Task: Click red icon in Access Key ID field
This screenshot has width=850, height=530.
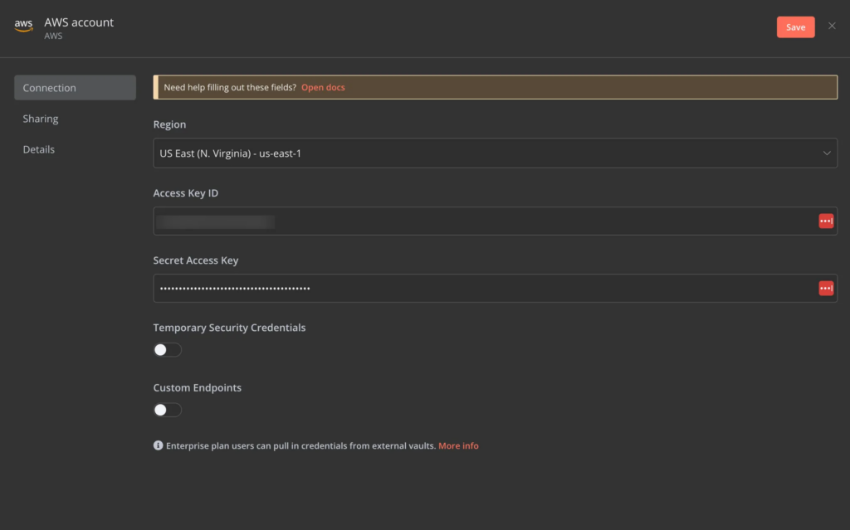Action: point(826,221)
